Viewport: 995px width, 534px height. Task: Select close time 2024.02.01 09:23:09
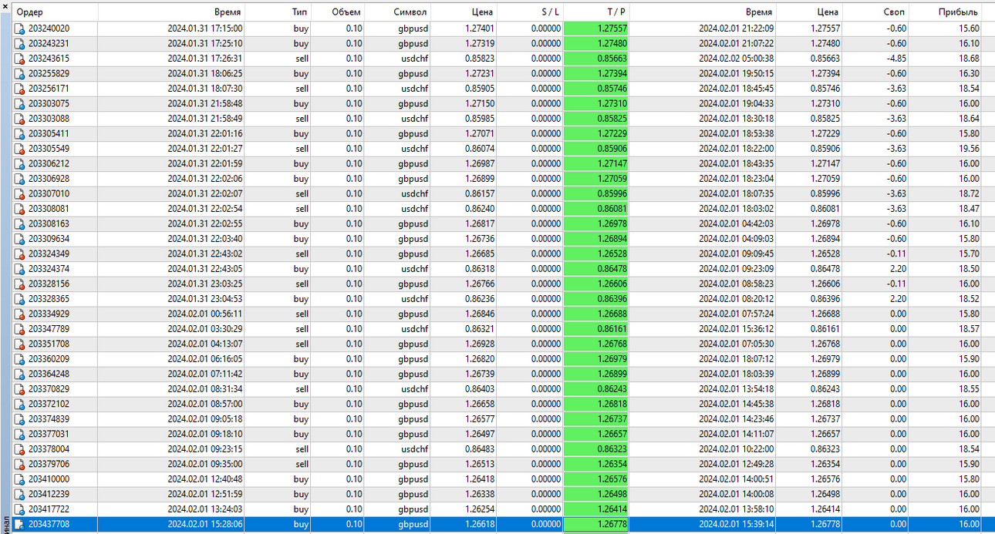point(737,269)
